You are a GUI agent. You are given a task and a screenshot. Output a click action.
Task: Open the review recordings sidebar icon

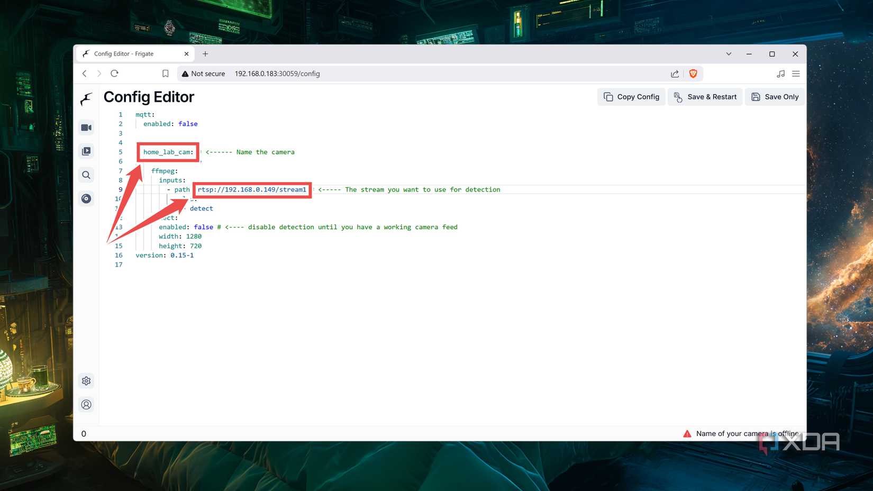point(86,151)
